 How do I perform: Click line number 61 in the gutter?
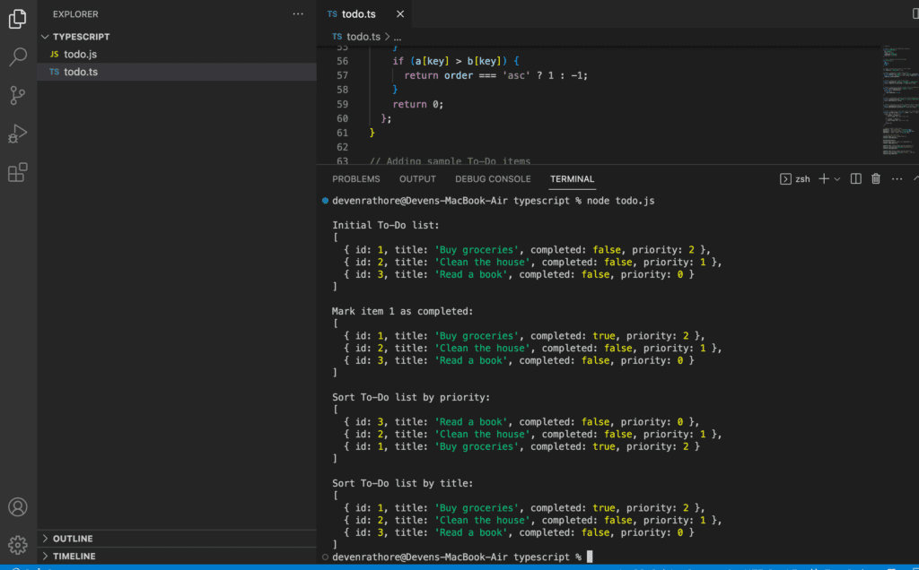click(x=342, y=133)
